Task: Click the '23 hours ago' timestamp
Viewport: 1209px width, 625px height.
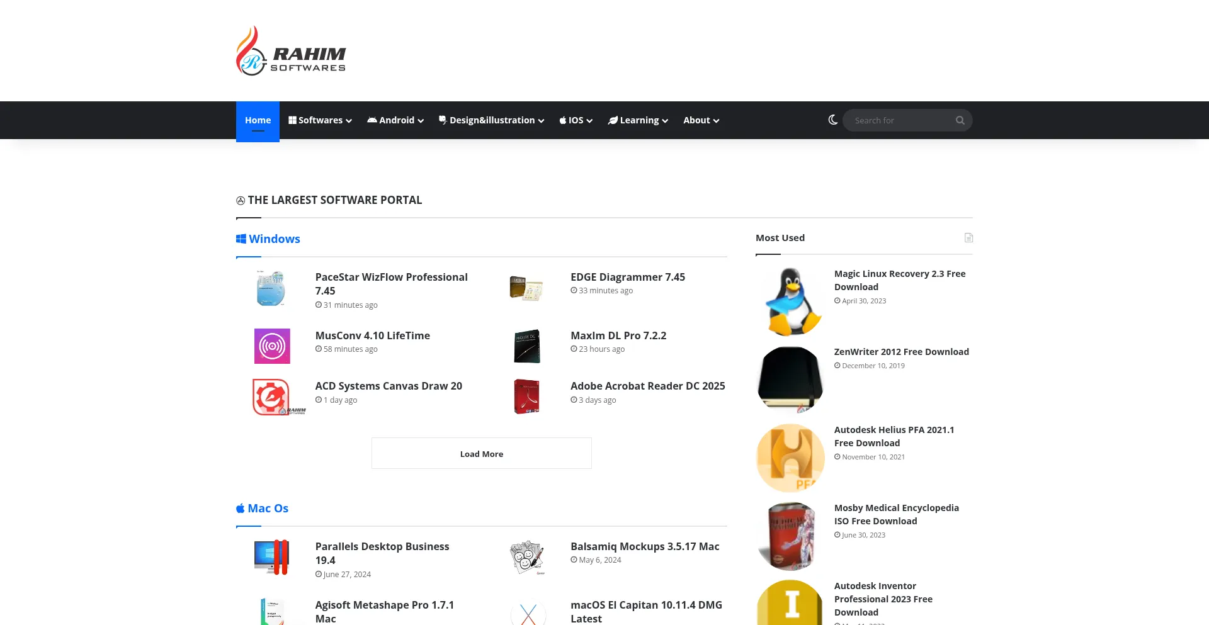Action: click(x=602, y=349)
